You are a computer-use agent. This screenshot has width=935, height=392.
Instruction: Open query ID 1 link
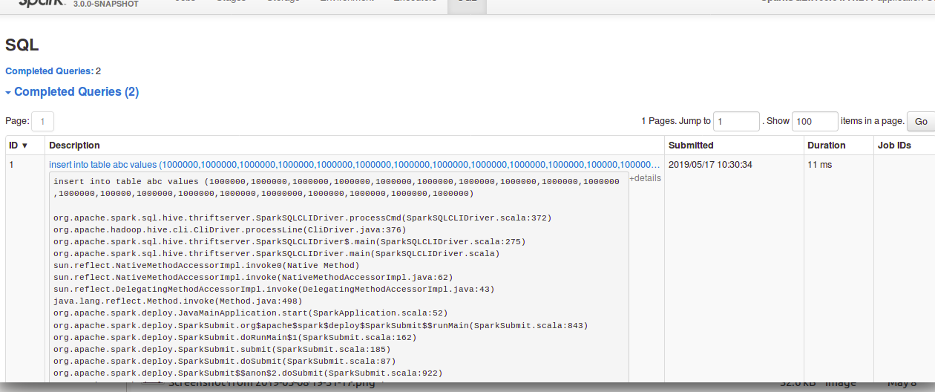tap(11, 165)
